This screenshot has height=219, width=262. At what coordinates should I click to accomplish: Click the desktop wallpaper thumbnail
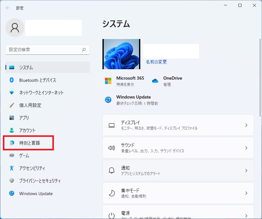point(121,54)
